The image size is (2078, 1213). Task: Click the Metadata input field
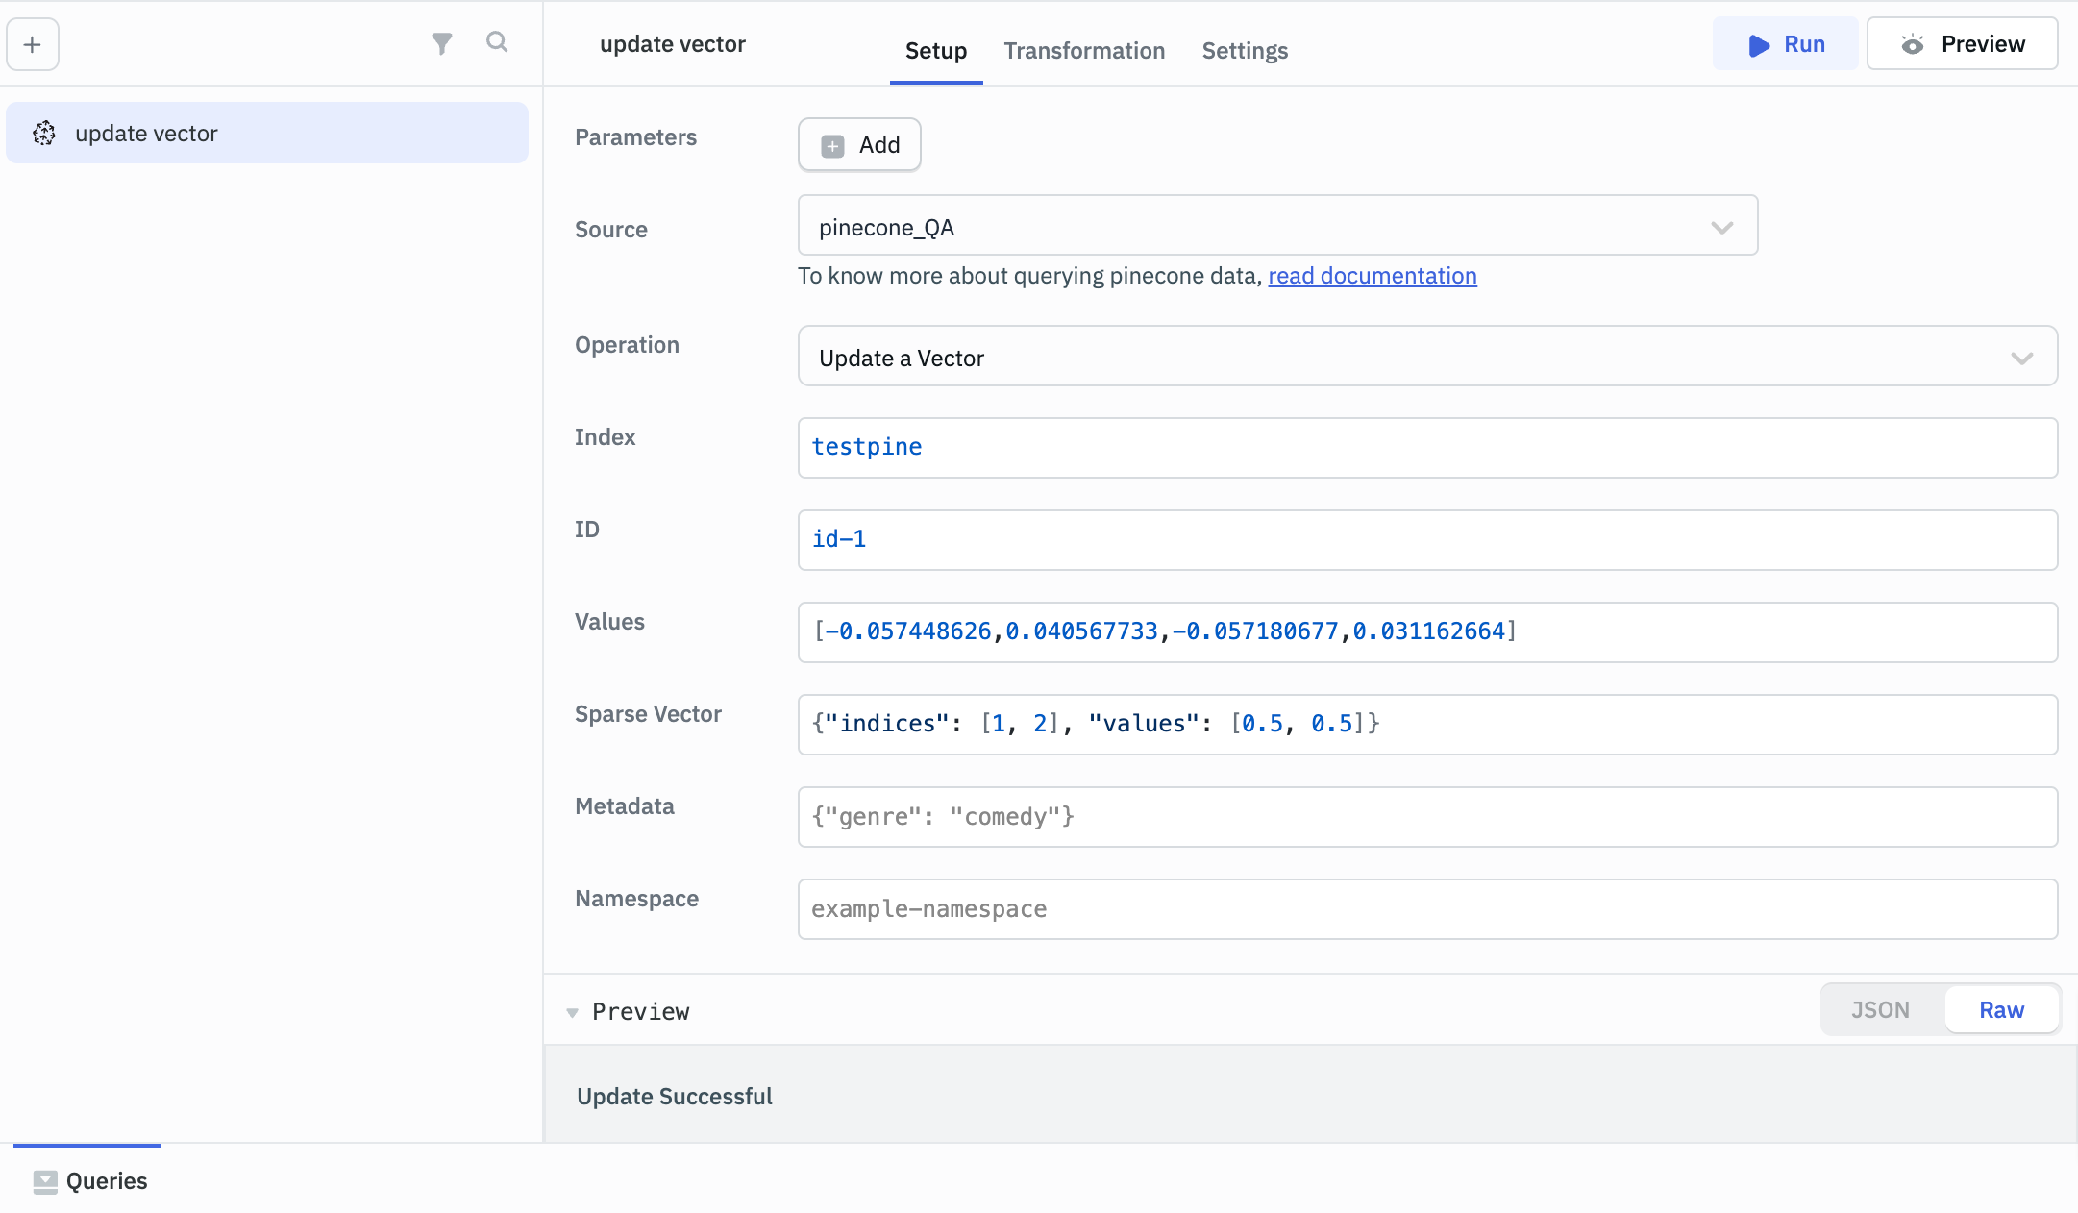coord(1427,816)
